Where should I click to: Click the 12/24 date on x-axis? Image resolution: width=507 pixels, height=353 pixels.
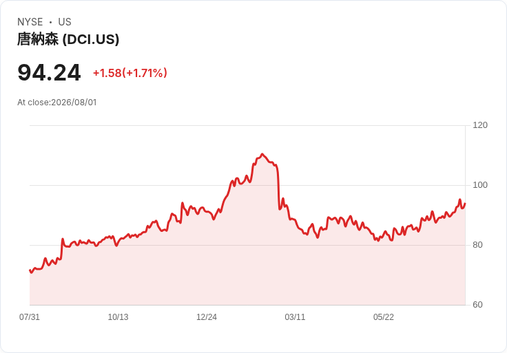pyautogui.click(x=207, y=317)
